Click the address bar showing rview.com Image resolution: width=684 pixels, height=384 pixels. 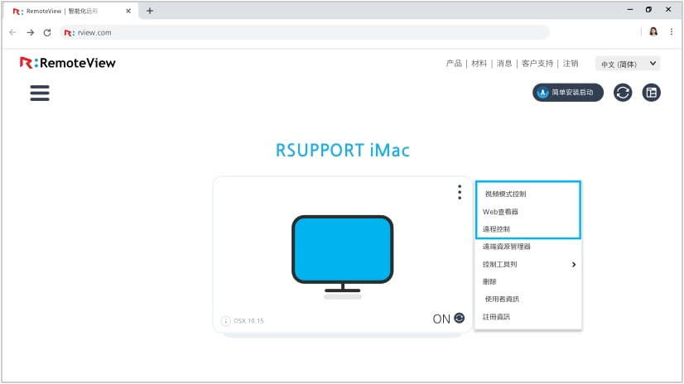(x=306, y=33)
